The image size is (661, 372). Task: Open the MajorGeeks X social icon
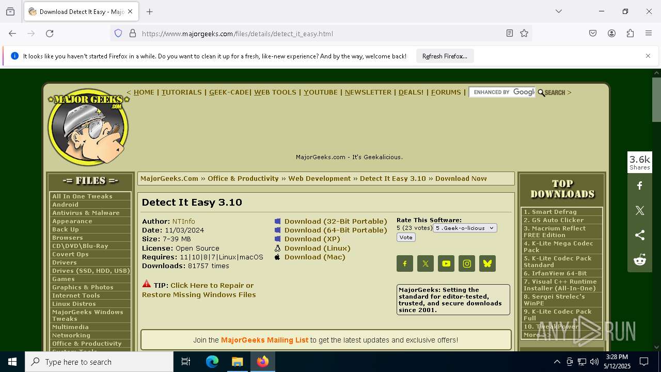click(x=426, y=263)
